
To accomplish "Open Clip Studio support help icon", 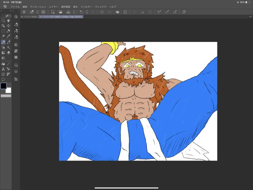I will click(184, 12).
